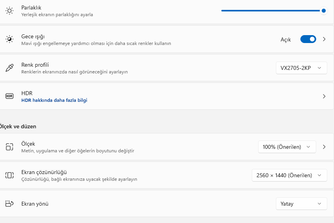This screenshot has width=334, height=223.
Task: Click the Parlaklık sun icon
Action: point(9,11)
